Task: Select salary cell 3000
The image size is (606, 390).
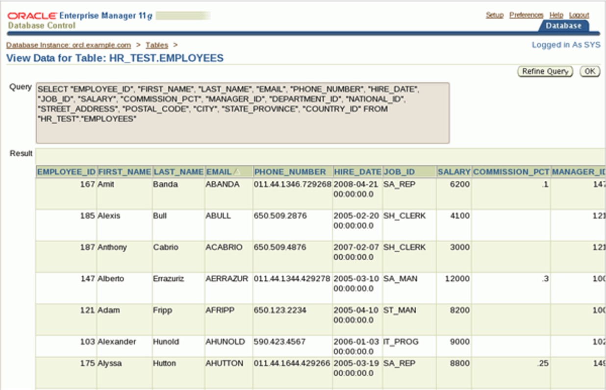Action: click(x=460, y=247)
